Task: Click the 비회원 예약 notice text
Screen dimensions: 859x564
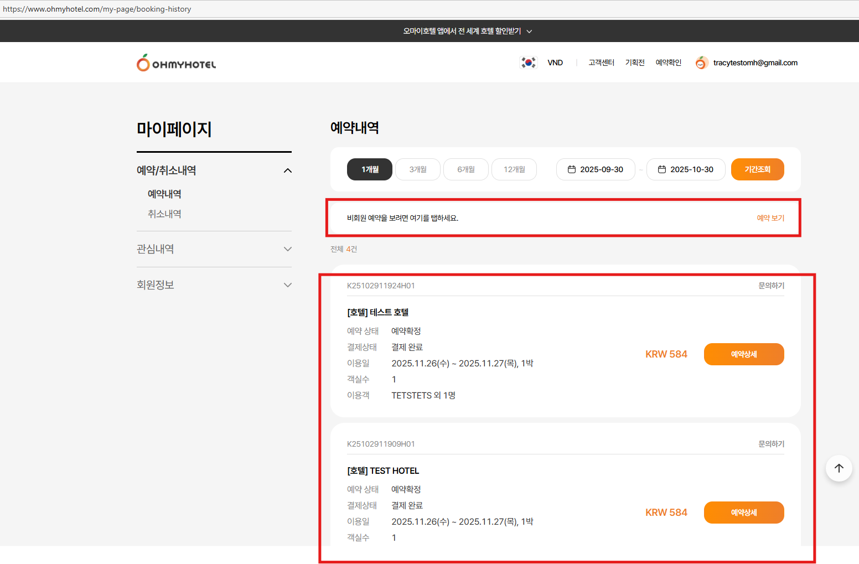Action: click(x=403, y=218)
